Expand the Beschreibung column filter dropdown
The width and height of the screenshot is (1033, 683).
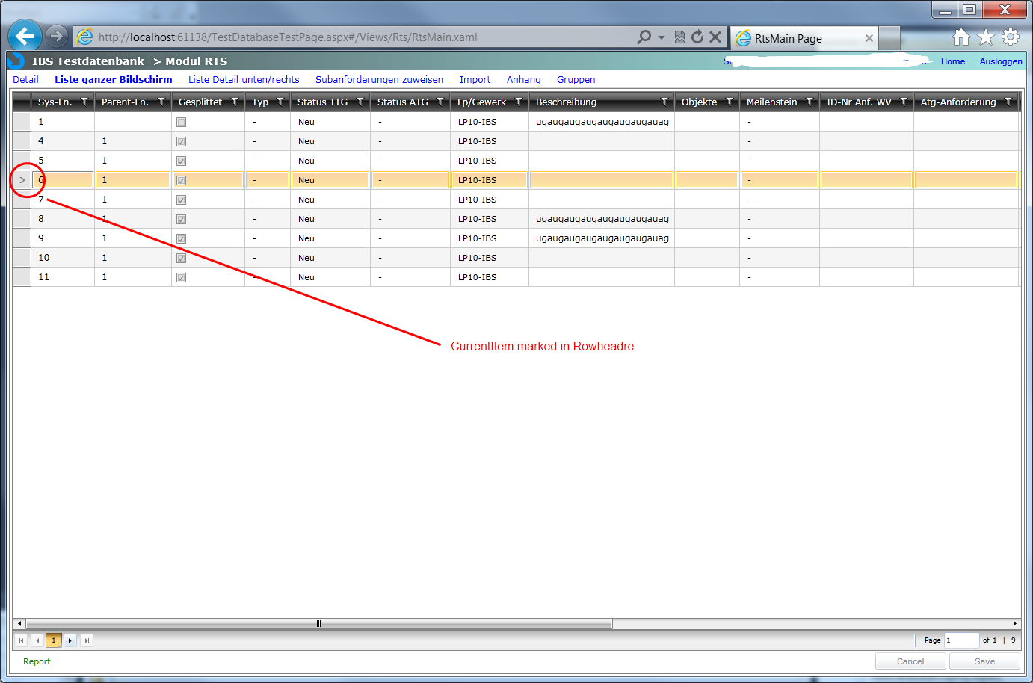click(664, 102)
